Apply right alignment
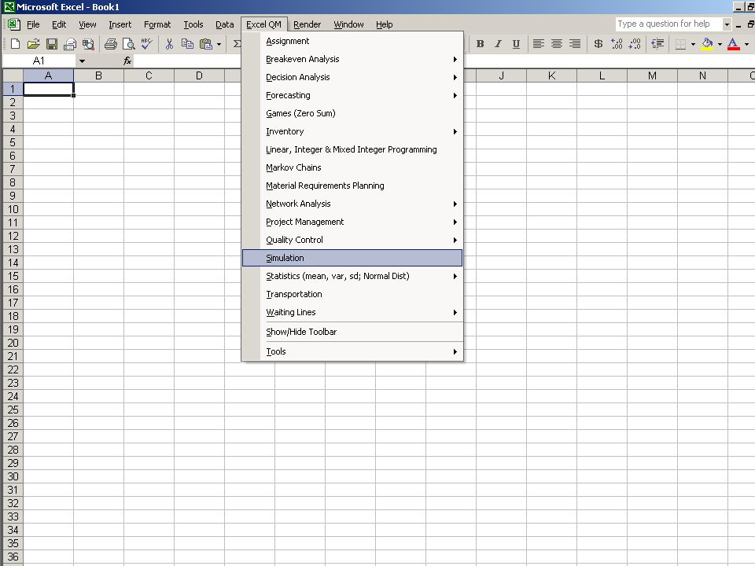This screenshot has height=566, width=755. pos(575,44)
